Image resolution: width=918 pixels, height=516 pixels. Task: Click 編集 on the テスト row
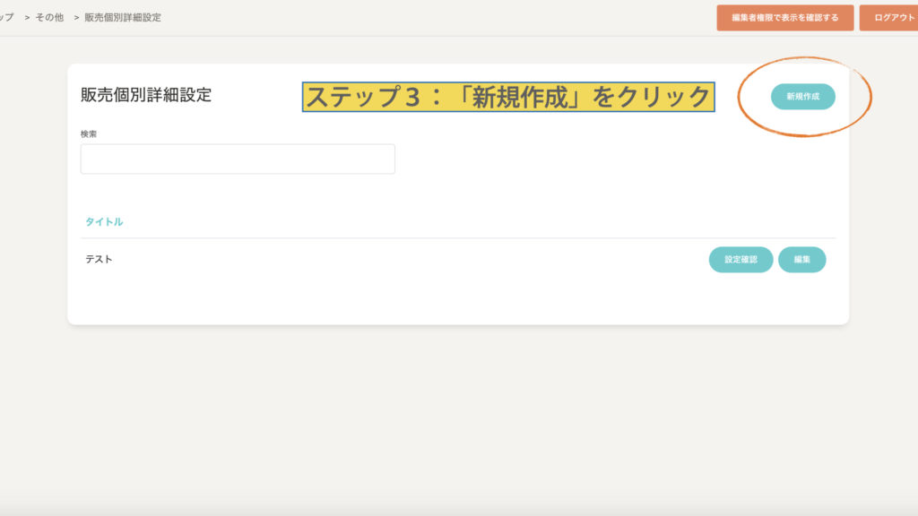801,260
